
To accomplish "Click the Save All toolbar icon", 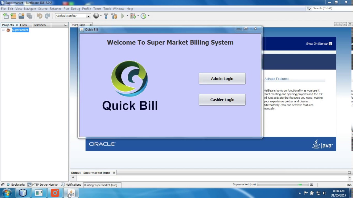I will 29,16.
